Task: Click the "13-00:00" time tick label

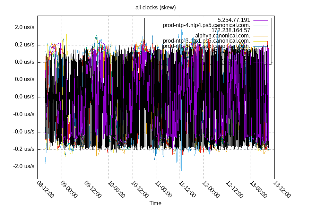Action: click(259, 189)
